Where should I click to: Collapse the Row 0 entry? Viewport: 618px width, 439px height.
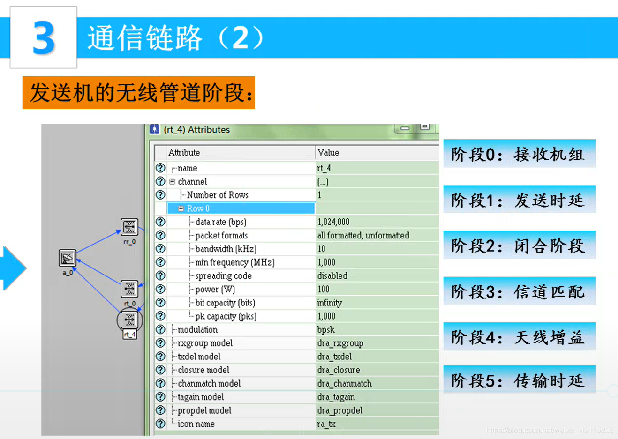pyautogui.click(x=181, y=208)
